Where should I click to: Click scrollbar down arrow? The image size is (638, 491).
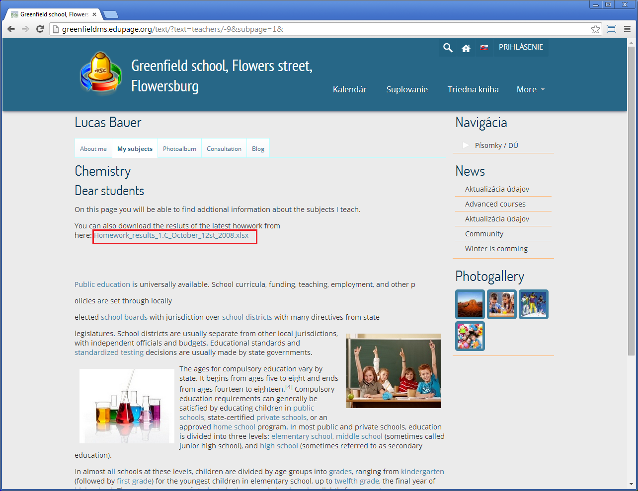pos(631,484)
